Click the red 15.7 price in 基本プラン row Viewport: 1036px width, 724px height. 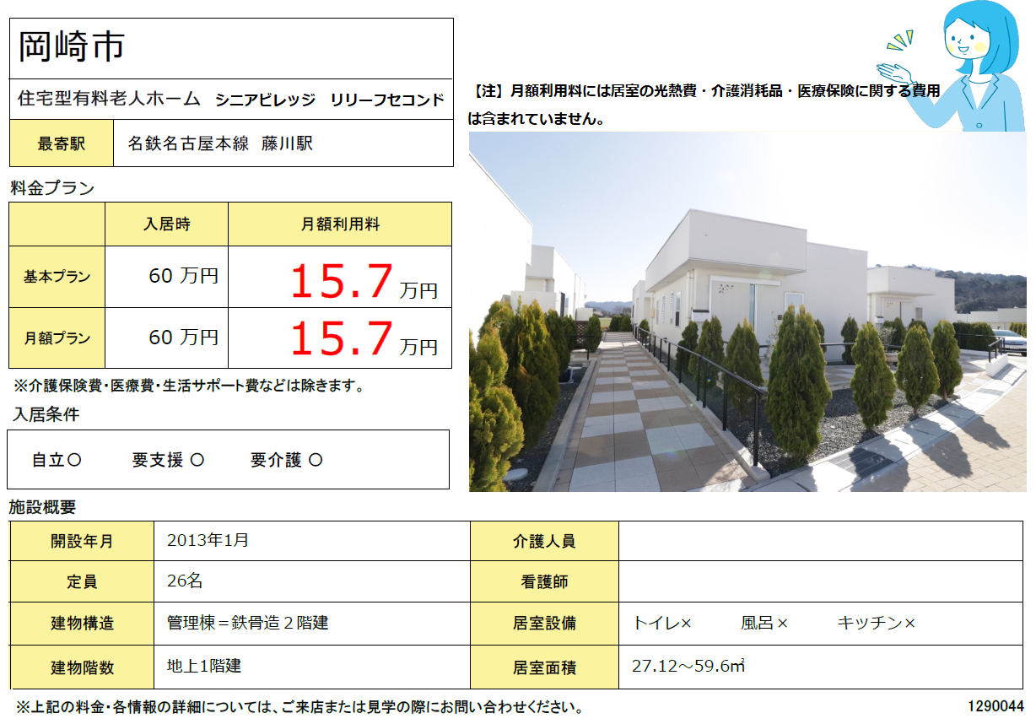click(x=342, y=281)
